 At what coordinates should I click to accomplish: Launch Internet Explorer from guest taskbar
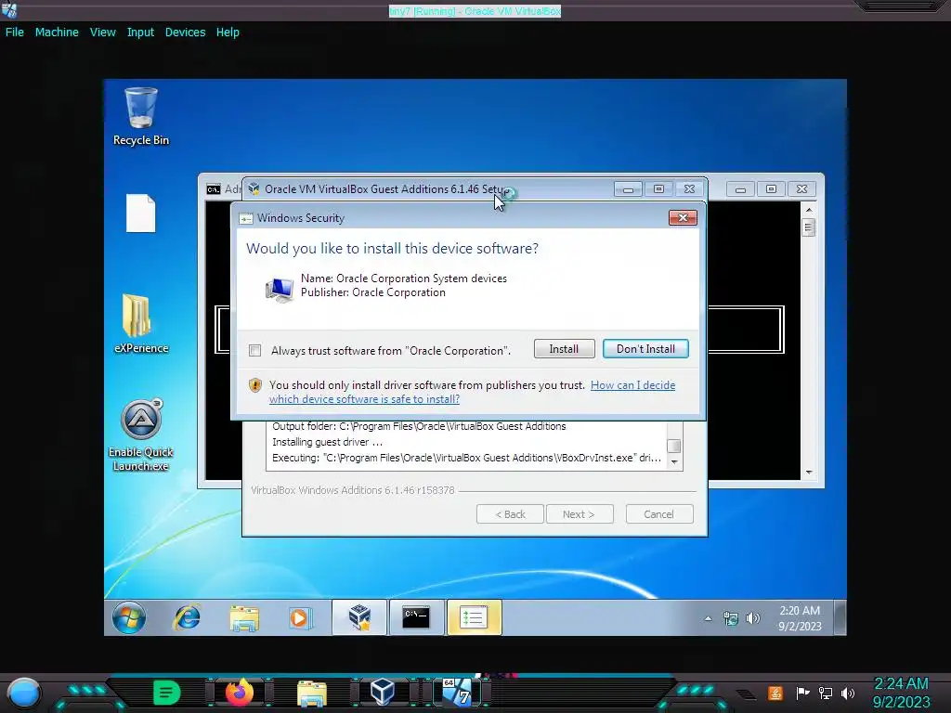(x=187, y=617)
